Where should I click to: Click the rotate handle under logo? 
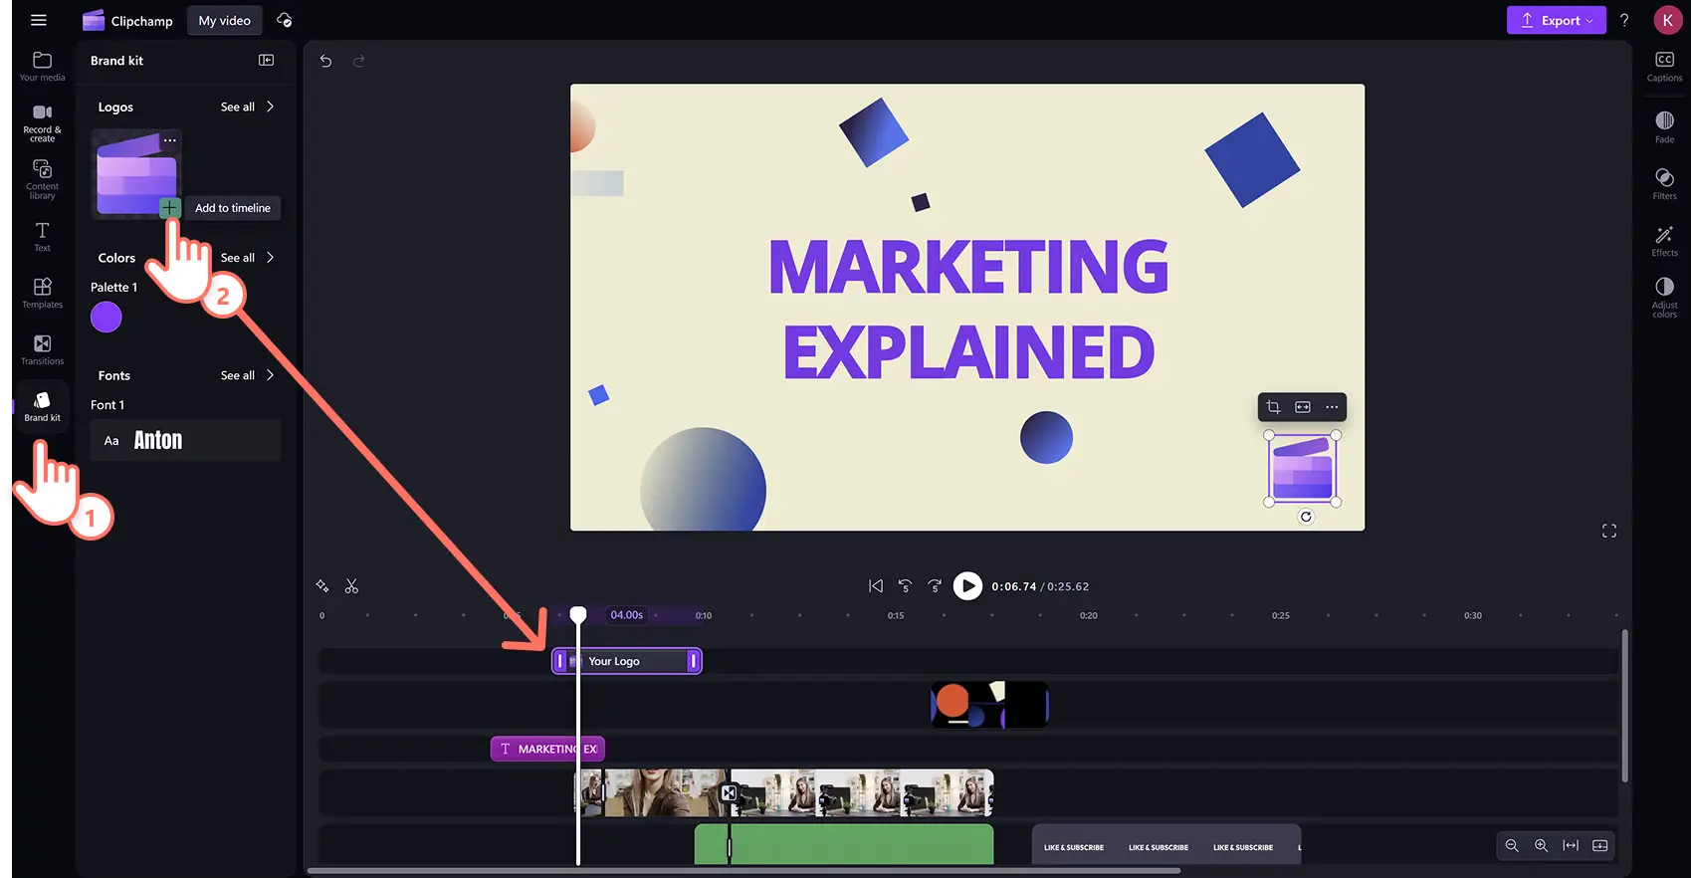[1306, 517]
